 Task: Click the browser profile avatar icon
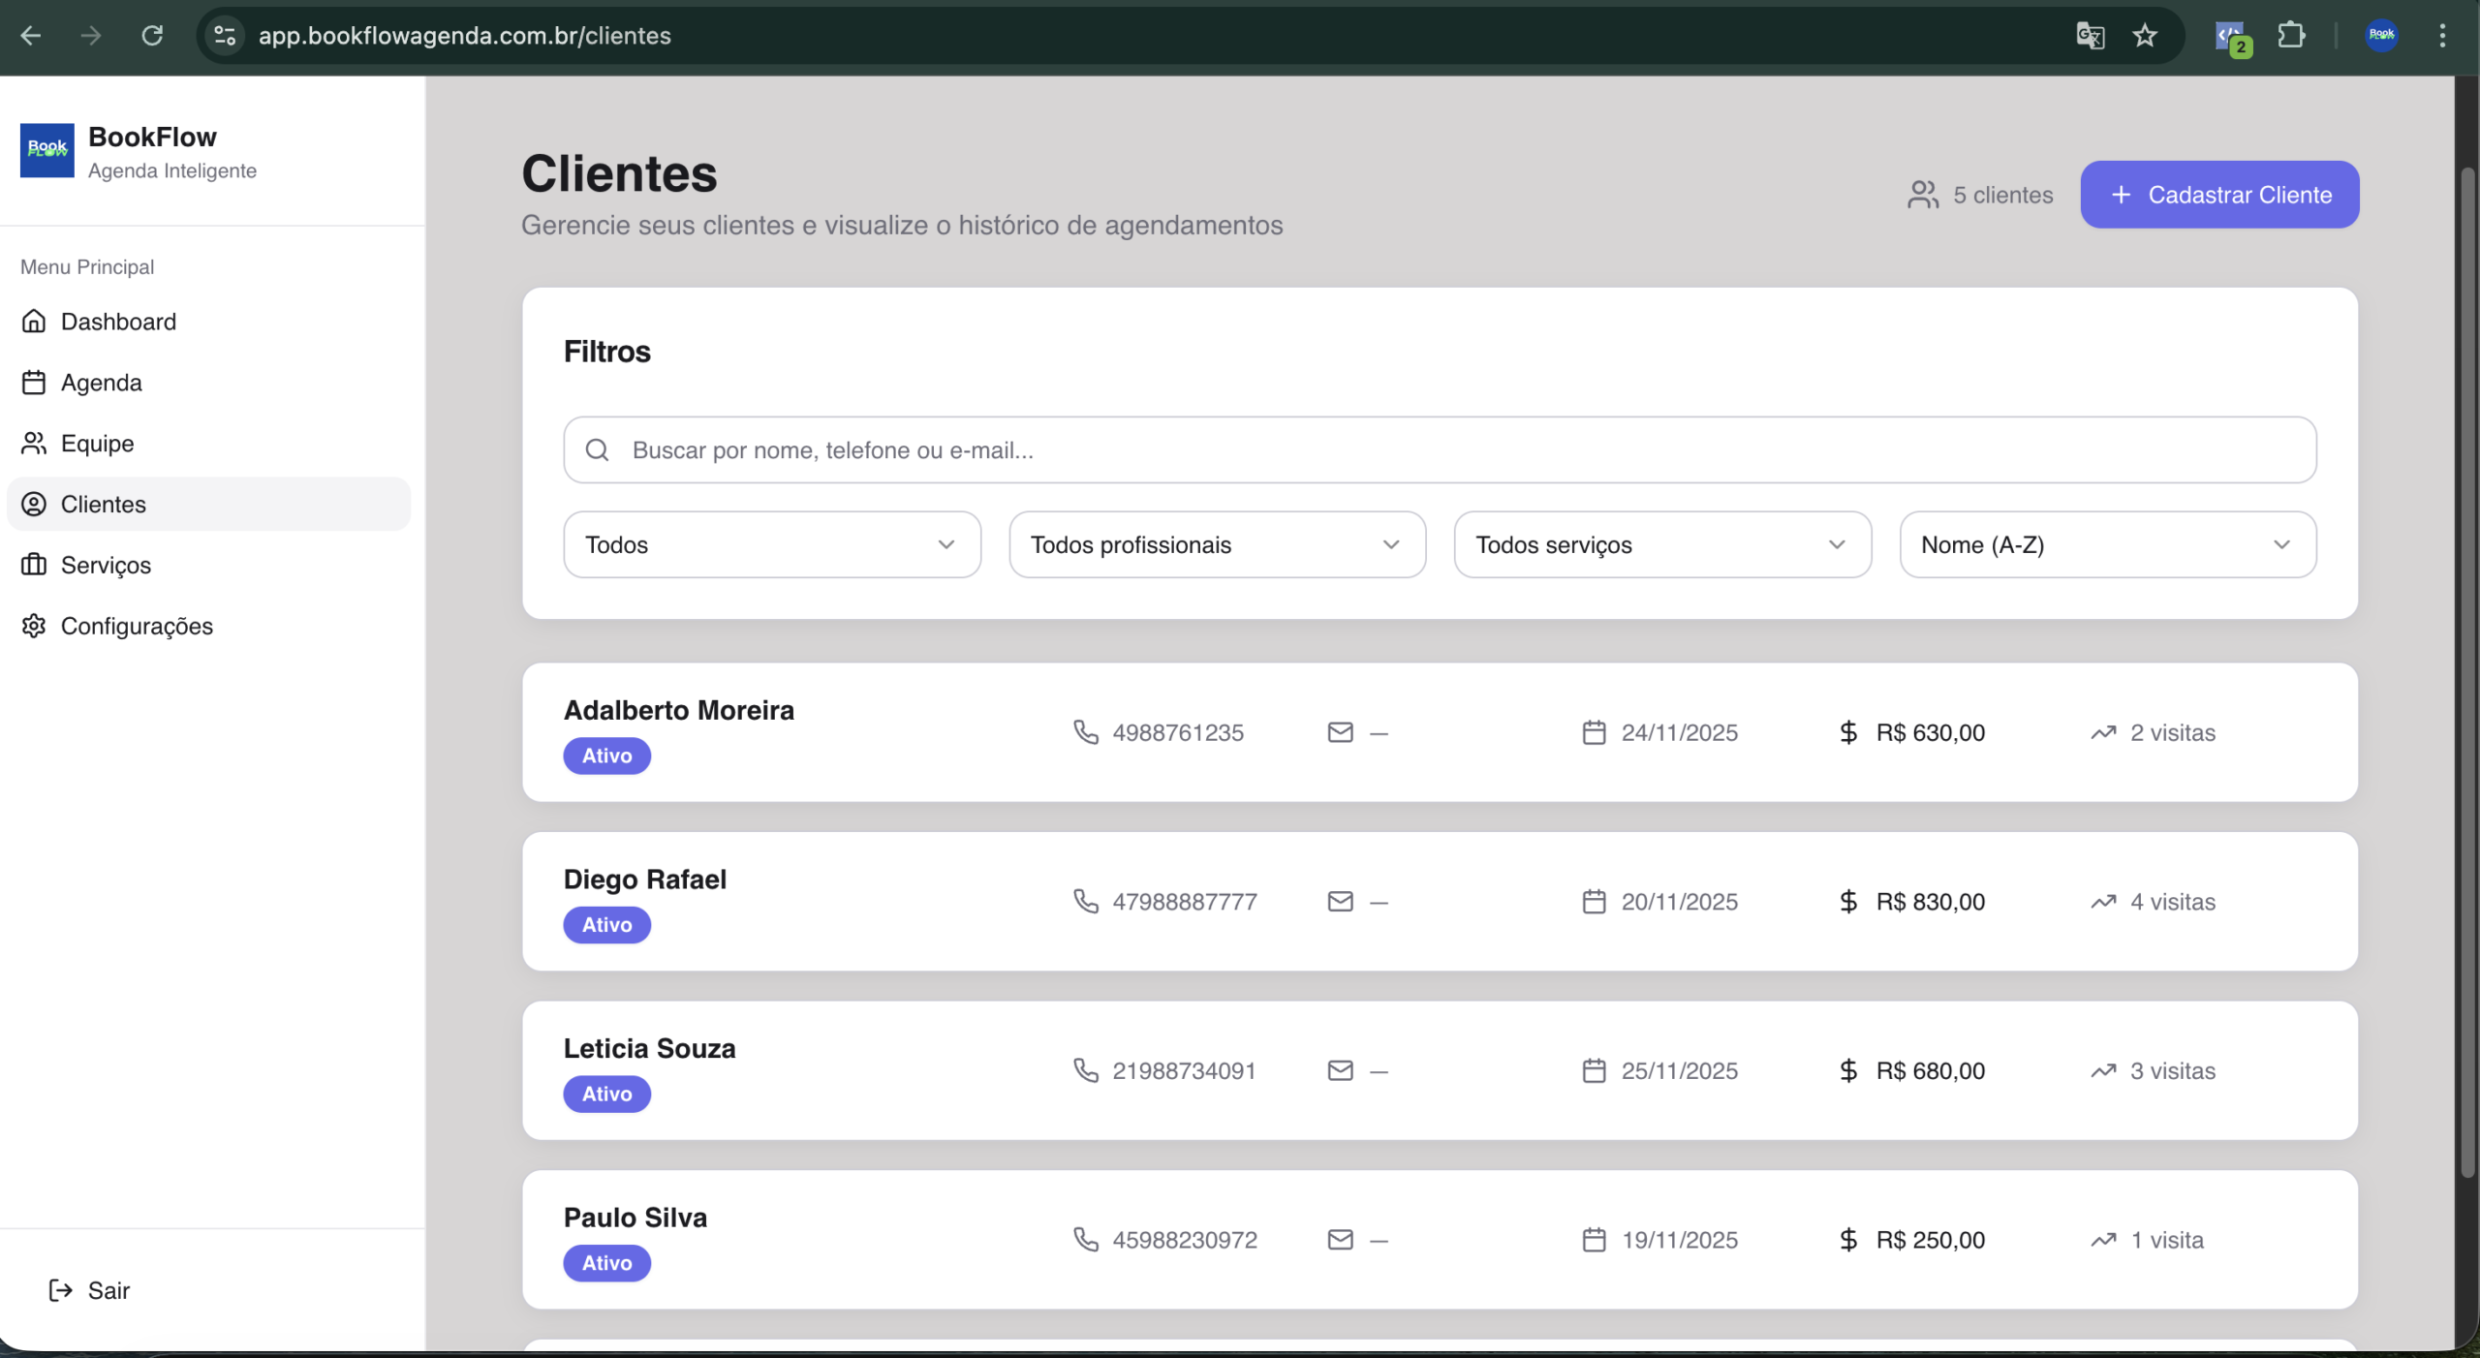click(2381, 36)
